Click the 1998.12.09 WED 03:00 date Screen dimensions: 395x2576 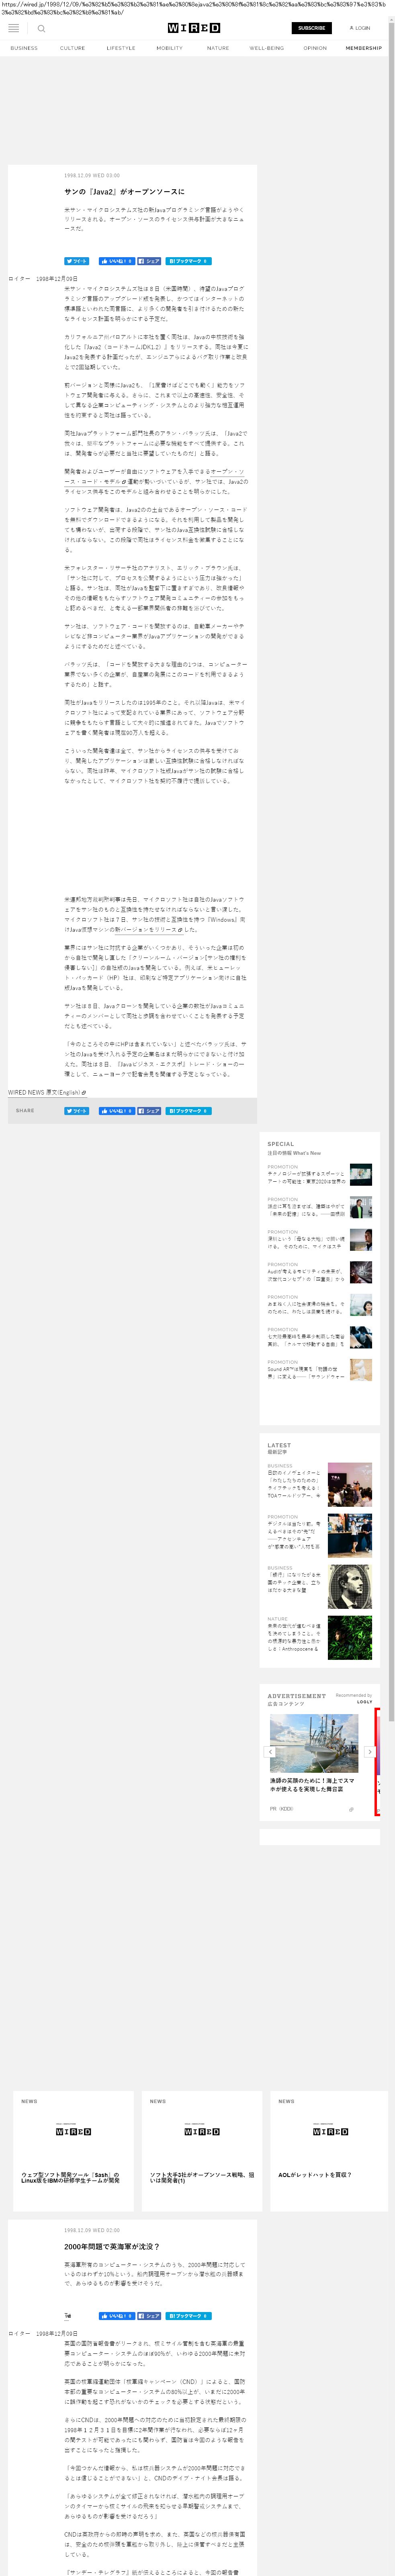coord(92,175)
